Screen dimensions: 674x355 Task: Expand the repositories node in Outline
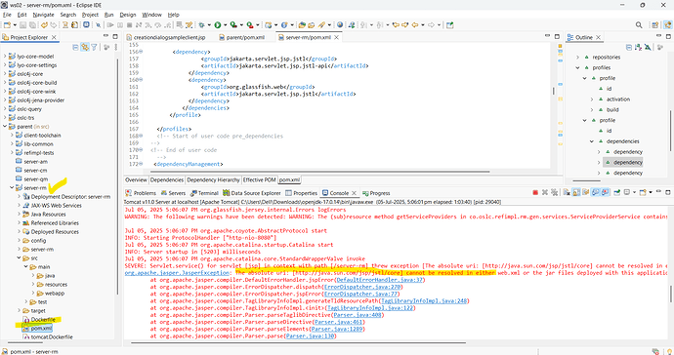(x=577, y=58)
